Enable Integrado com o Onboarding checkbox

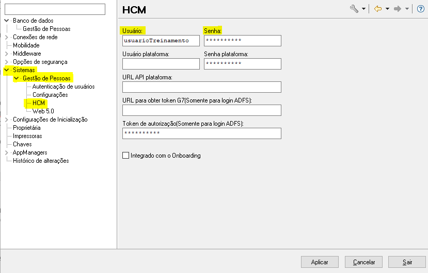125,155
